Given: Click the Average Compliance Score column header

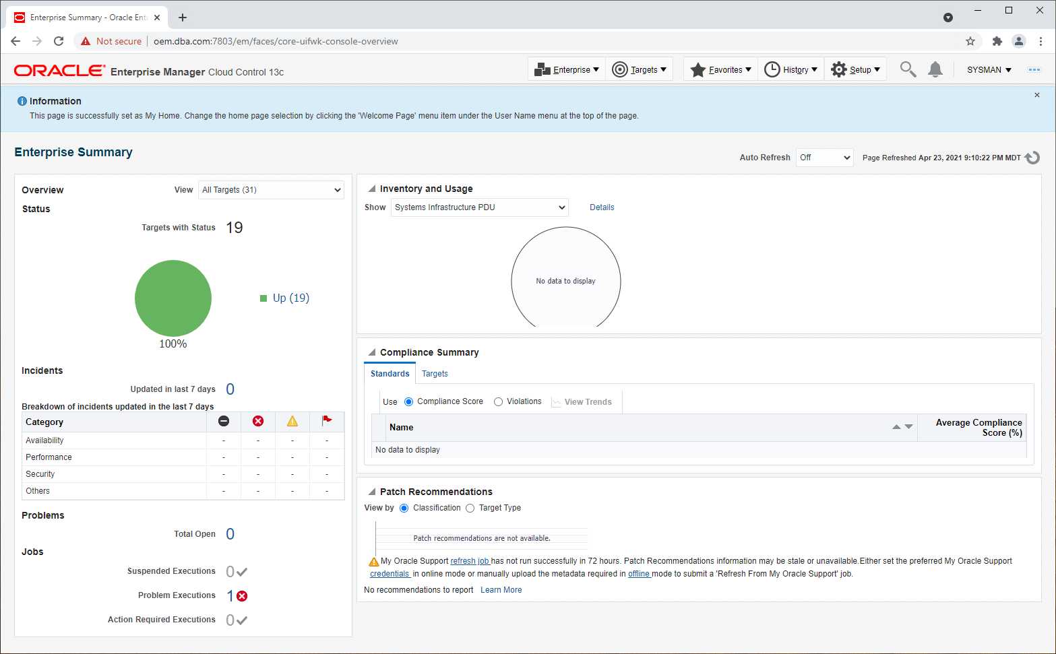Looking at the screenshot, I should point(972,428).
